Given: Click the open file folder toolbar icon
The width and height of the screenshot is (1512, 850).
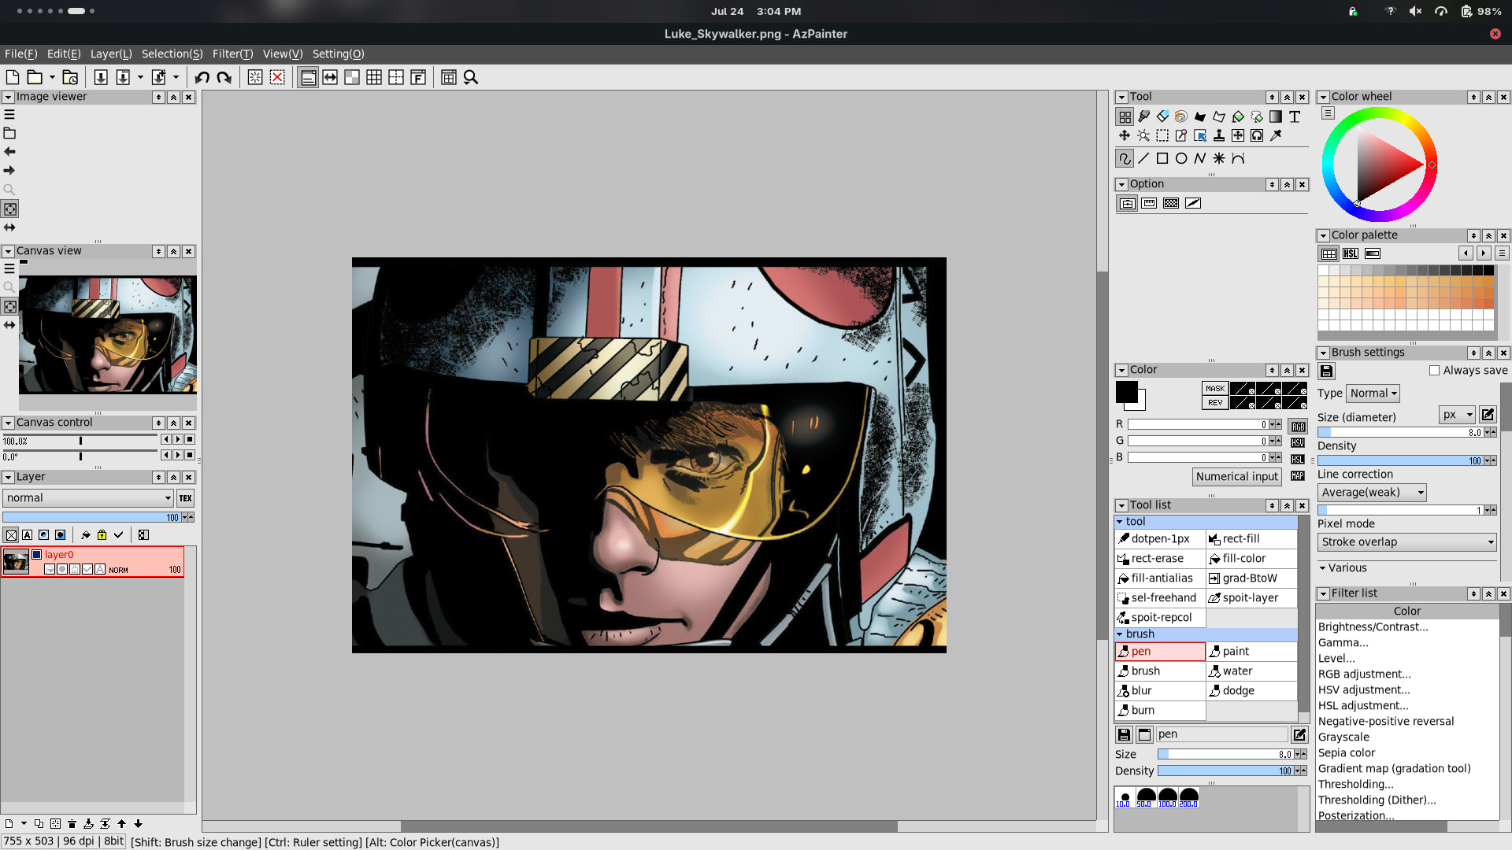Looking at the screenshot, I should click(x=35, y=77).
